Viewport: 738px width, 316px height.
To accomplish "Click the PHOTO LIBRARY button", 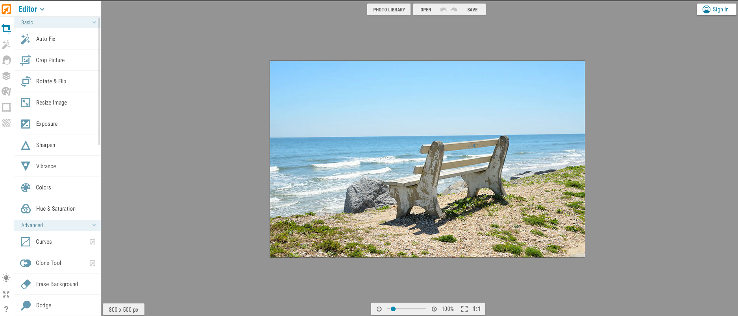I will click(389, 9).
